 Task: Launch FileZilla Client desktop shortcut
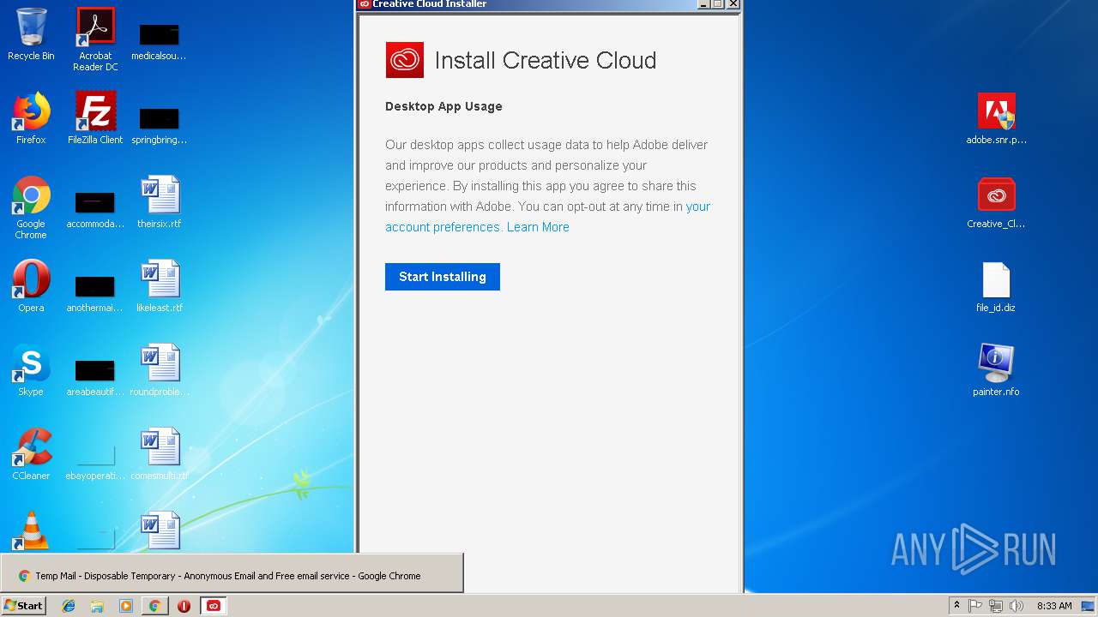(x=95, y=118)
